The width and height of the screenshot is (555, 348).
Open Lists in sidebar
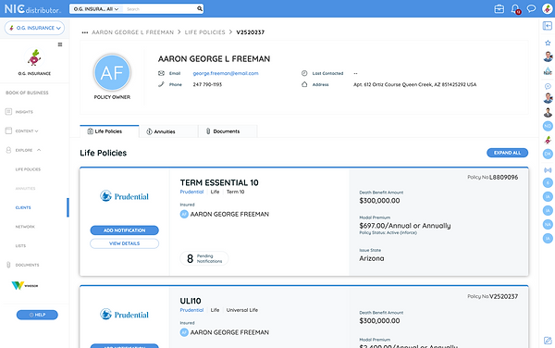[20, 245]
